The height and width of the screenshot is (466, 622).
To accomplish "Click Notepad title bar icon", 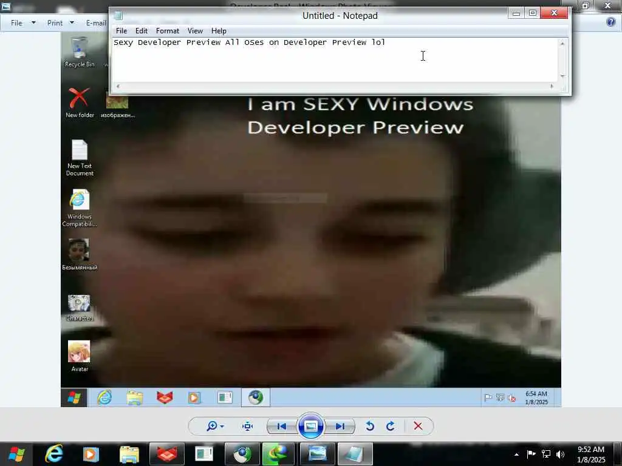I will coord(118,16).
